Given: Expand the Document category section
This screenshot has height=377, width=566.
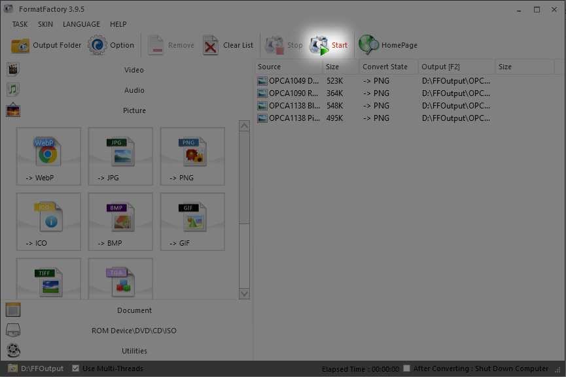Looking at the screenshot, I should click(x=133, y=310).
